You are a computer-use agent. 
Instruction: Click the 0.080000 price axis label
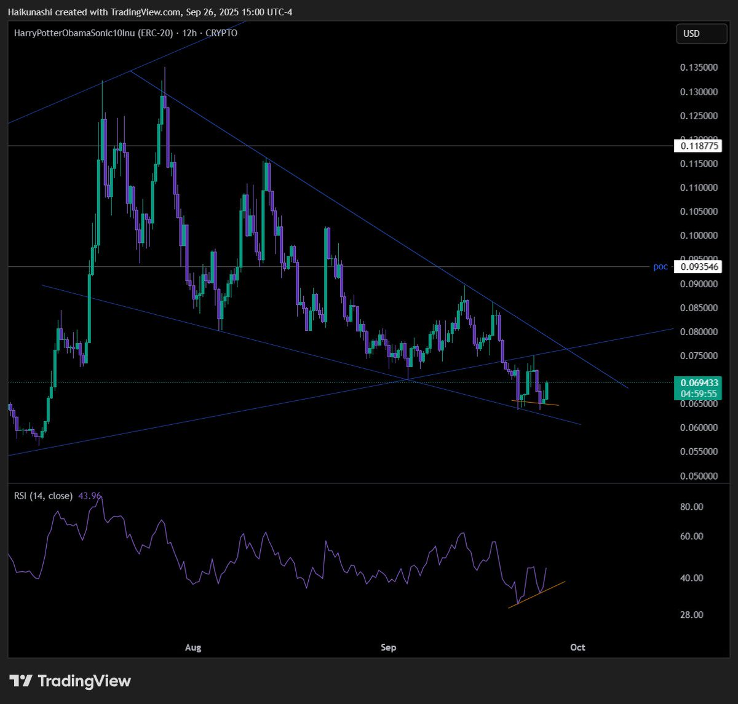click(x=700, y=332)
